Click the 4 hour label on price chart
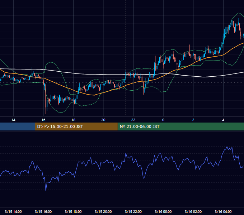The height and width of the screenshot is (215, 244). (x=223, y=120)
